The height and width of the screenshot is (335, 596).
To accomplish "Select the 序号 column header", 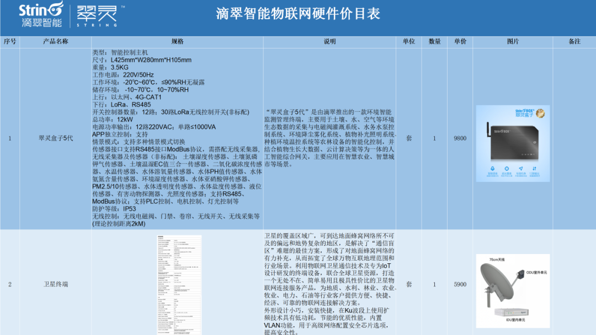I will pyautogui.click(x=10, y=41).
